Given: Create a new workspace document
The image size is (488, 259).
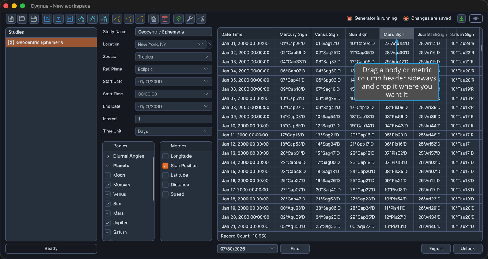Looking at the screenshot, I should click(x=11, y=19).
